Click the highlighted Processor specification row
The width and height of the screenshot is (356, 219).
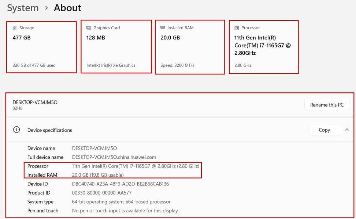click(x=114, y=166)
